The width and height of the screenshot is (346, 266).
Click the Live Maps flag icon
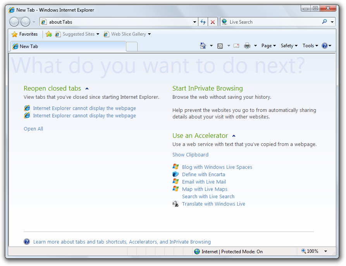tap(176, 189)
